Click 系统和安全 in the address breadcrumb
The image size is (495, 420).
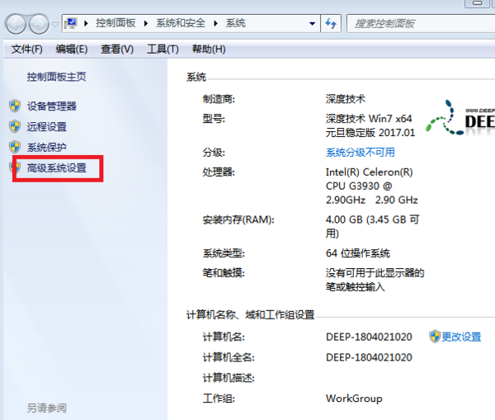click(x=180, y=23)
